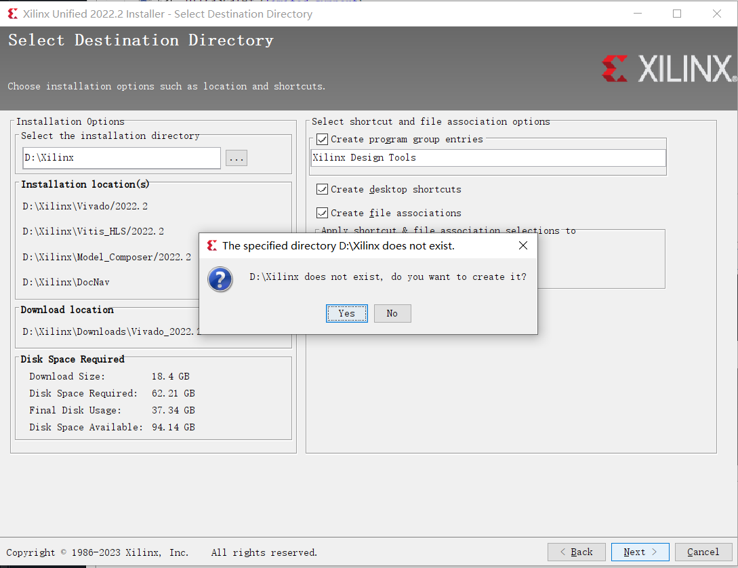
Task: Click the copyright notice text
Action: (161, 552)
